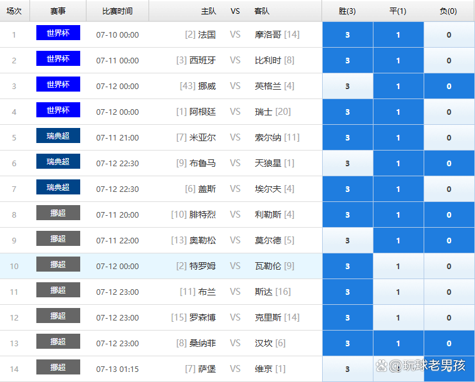The height and width of the screenshot is (382, 475).
Task: Click 世界杯 tag in 西班牙 row
Action: [58, 58]
